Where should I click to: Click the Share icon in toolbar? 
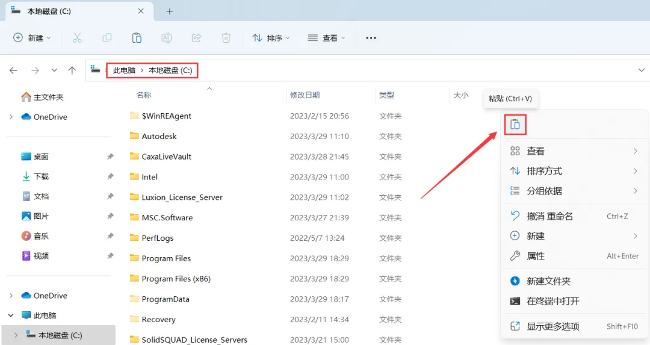(x=196, y=38)
